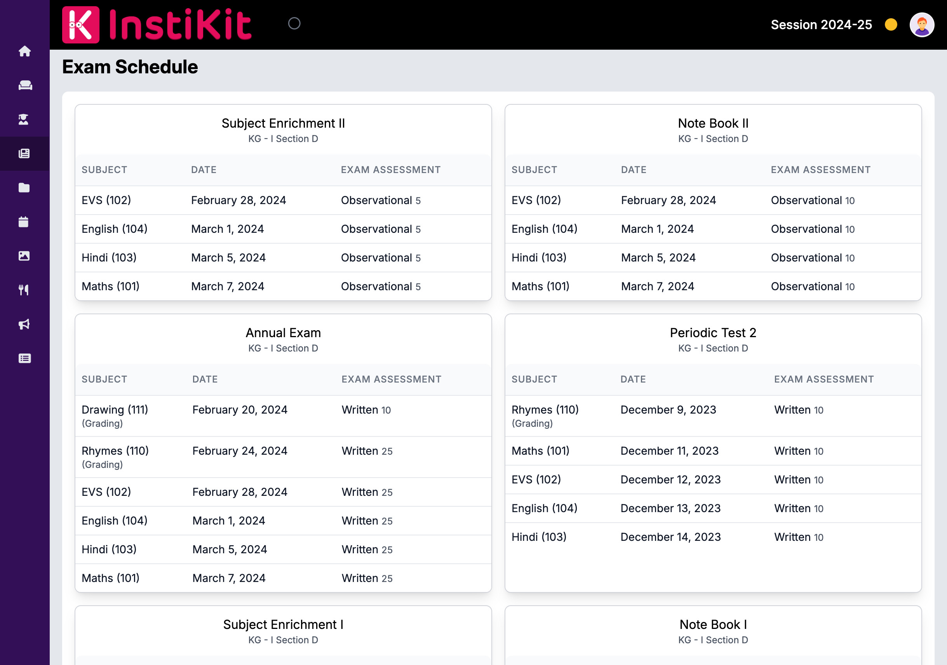Click EXAM ASSESSMENT header in Annual Exam table
This screenshot has width=947, height=665.
click(392, 379)
